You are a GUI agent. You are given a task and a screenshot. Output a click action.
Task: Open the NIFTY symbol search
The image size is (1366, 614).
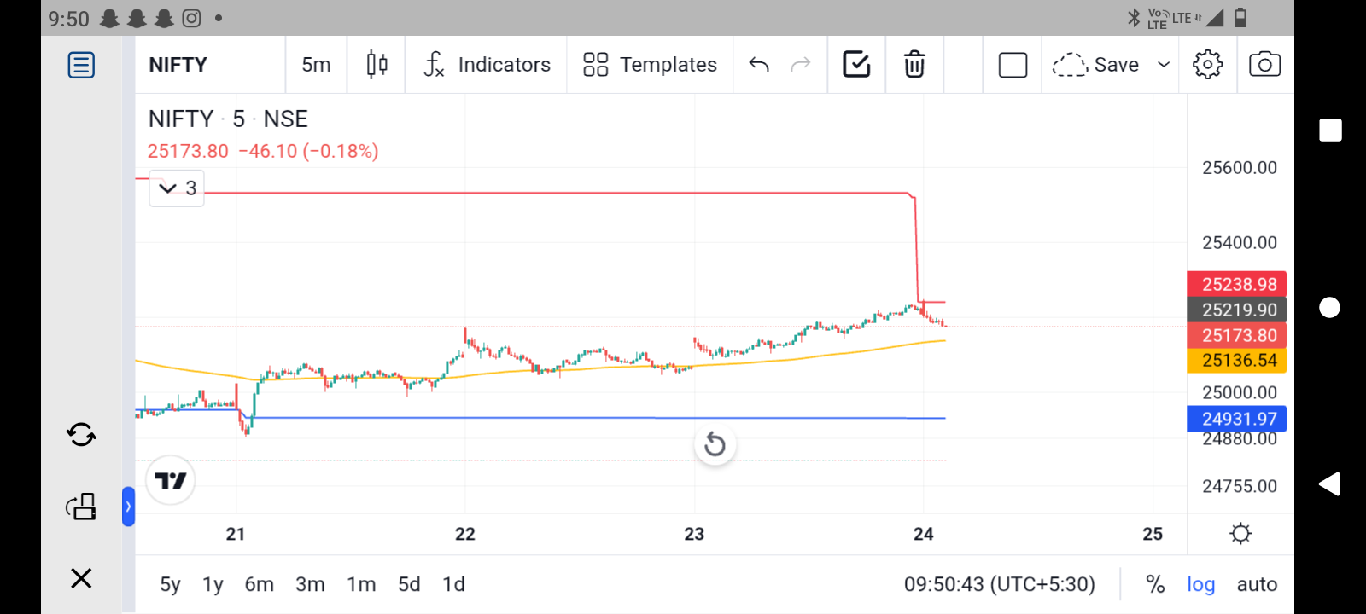coord(178,65)
